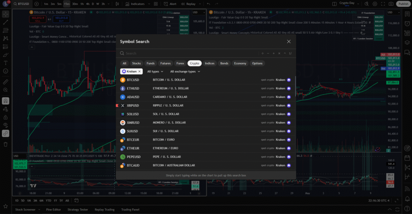Open the Stock Screener dropdown arrow

(x=39, y=210)
